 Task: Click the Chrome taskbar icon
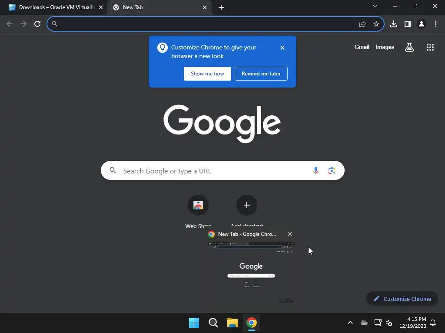tap(252, 323)
